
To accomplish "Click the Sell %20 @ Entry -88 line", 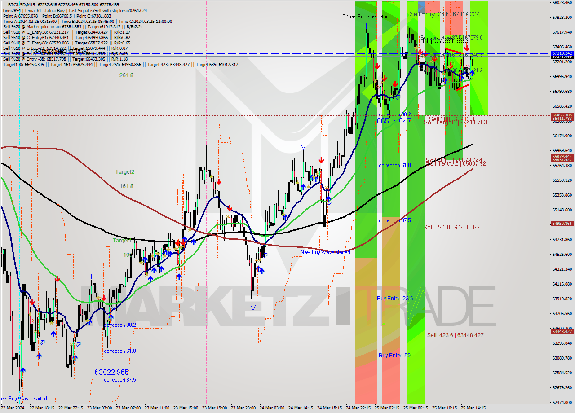I will [x=65, y=59].
